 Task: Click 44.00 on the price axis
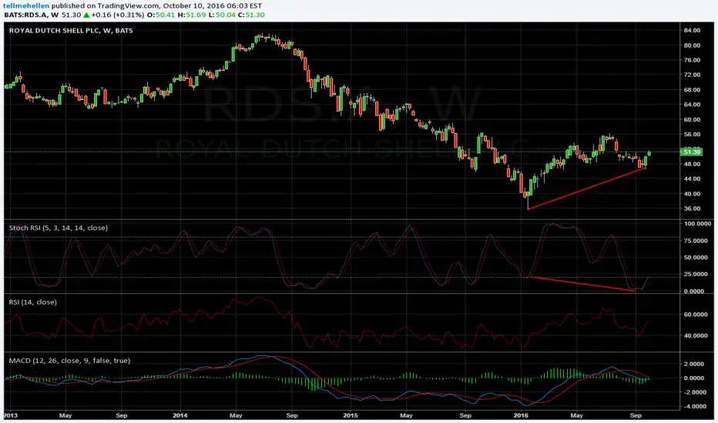[692, 178]
